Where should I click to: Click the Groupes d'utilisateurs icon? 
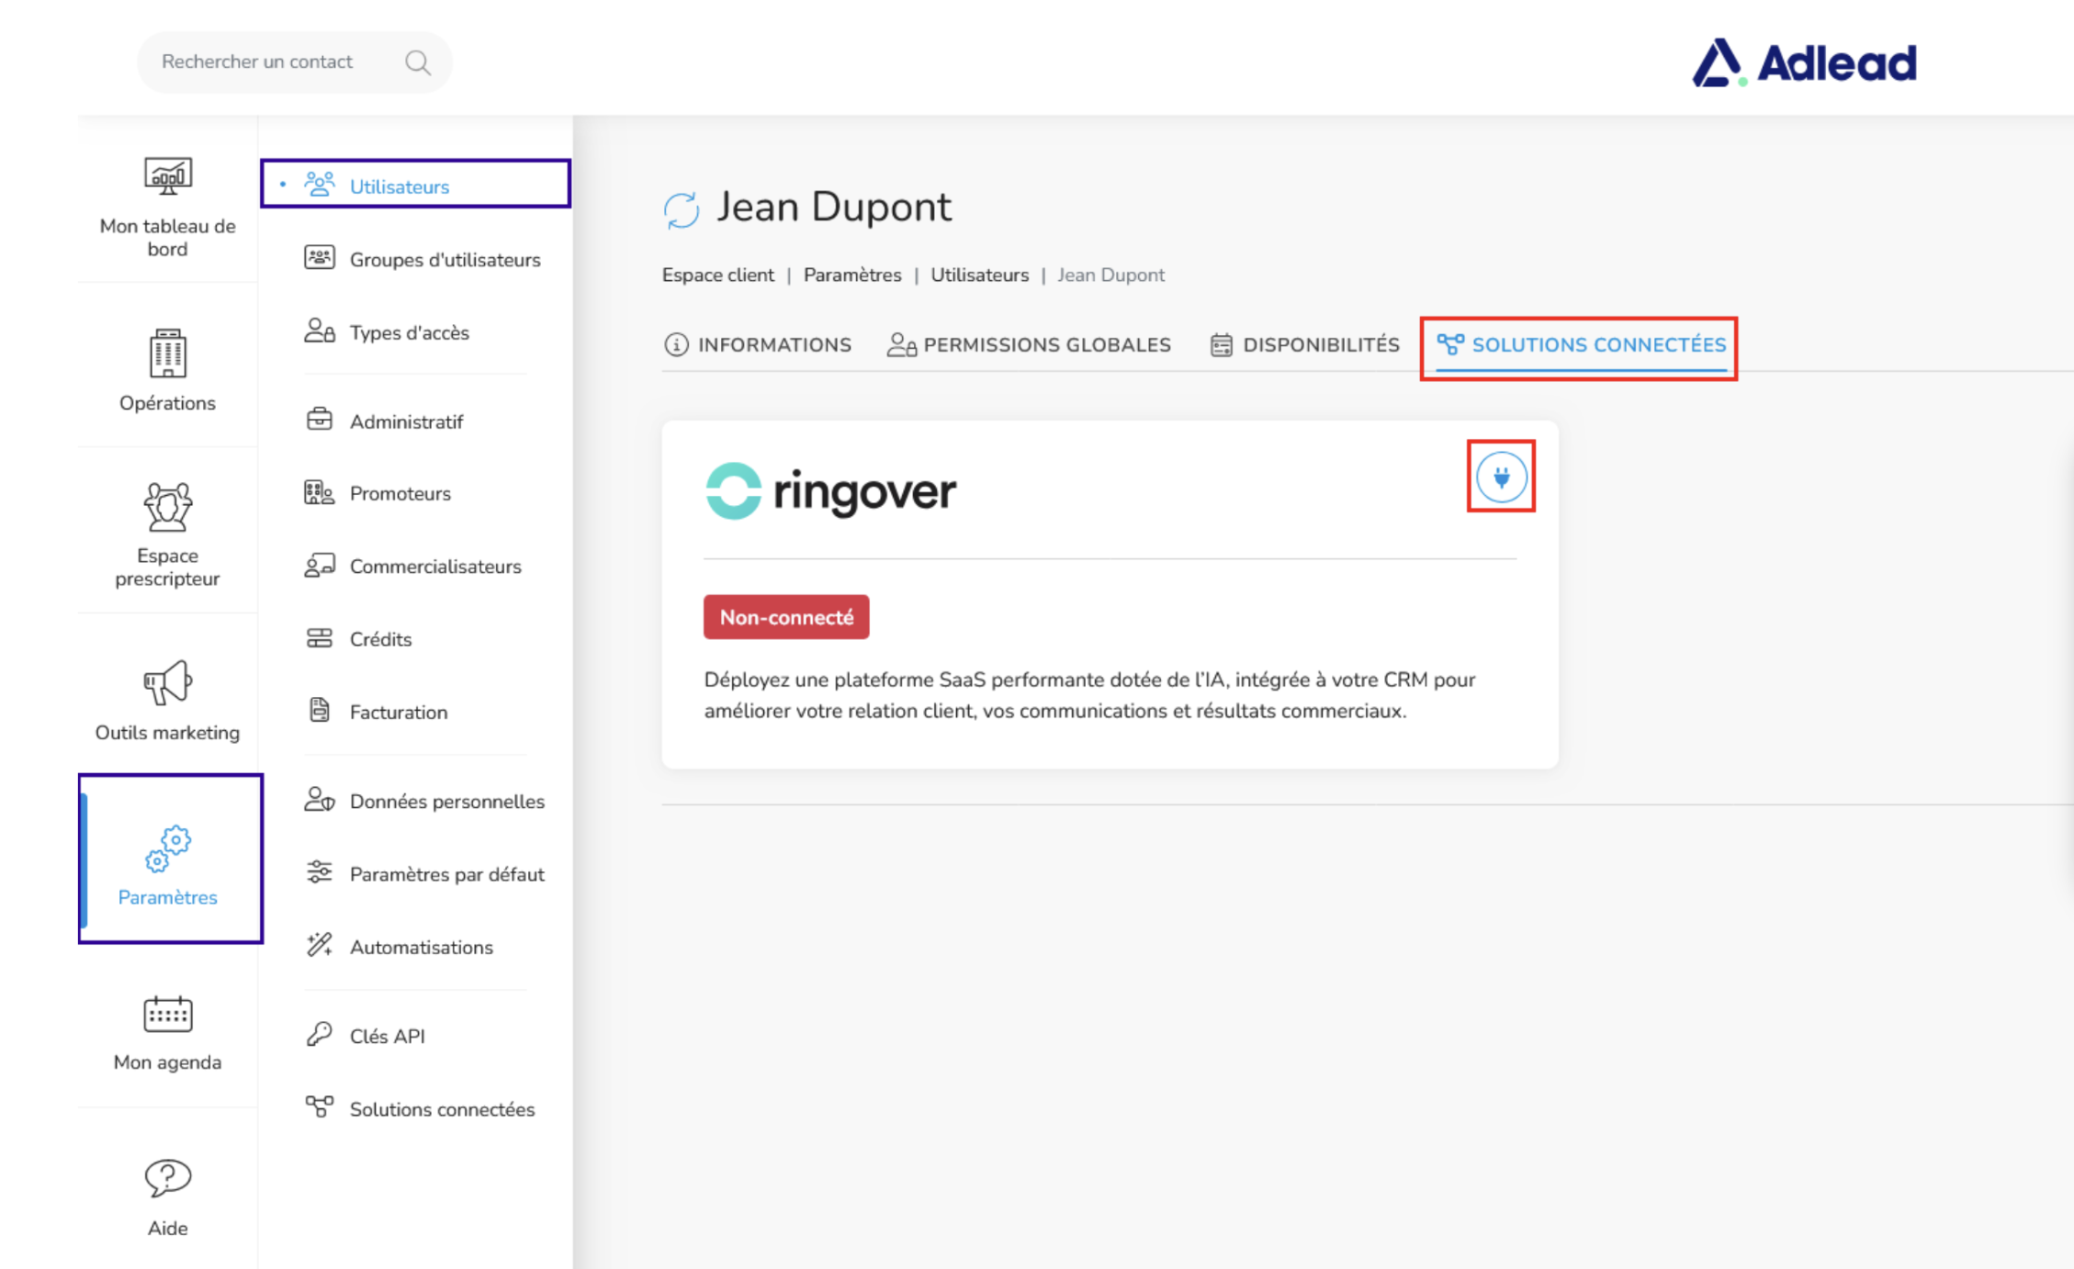pyautogui.click(x=319, y=258)
